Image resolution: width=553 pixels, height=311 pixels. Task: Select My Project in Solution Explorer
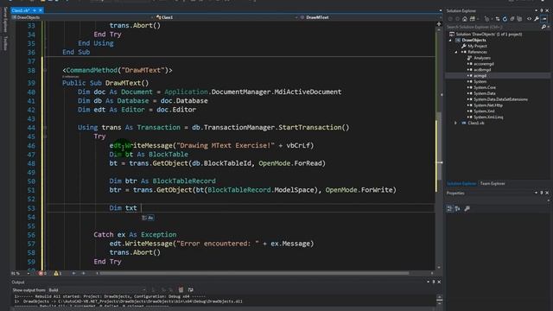477,46
